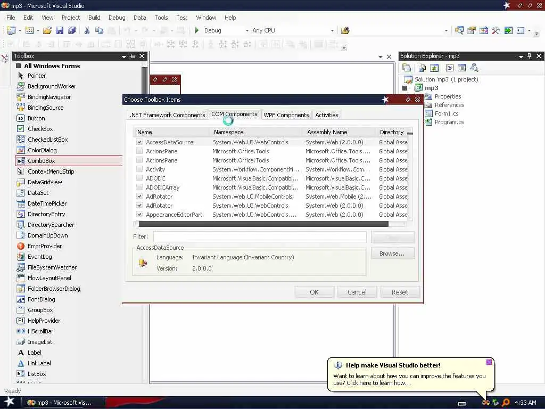Uncheck the AccessDataSource checkbox
The height and width of the screenshot is (409, 545).
[x=139, y=142]
